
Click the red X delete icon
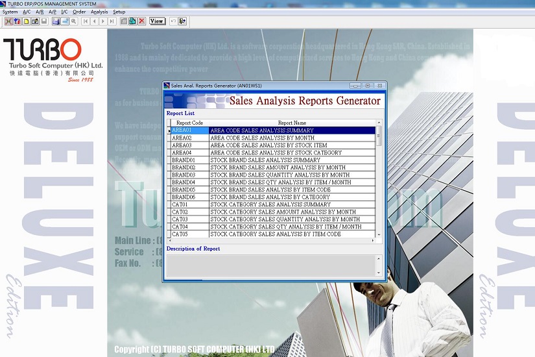pos(141,21)
